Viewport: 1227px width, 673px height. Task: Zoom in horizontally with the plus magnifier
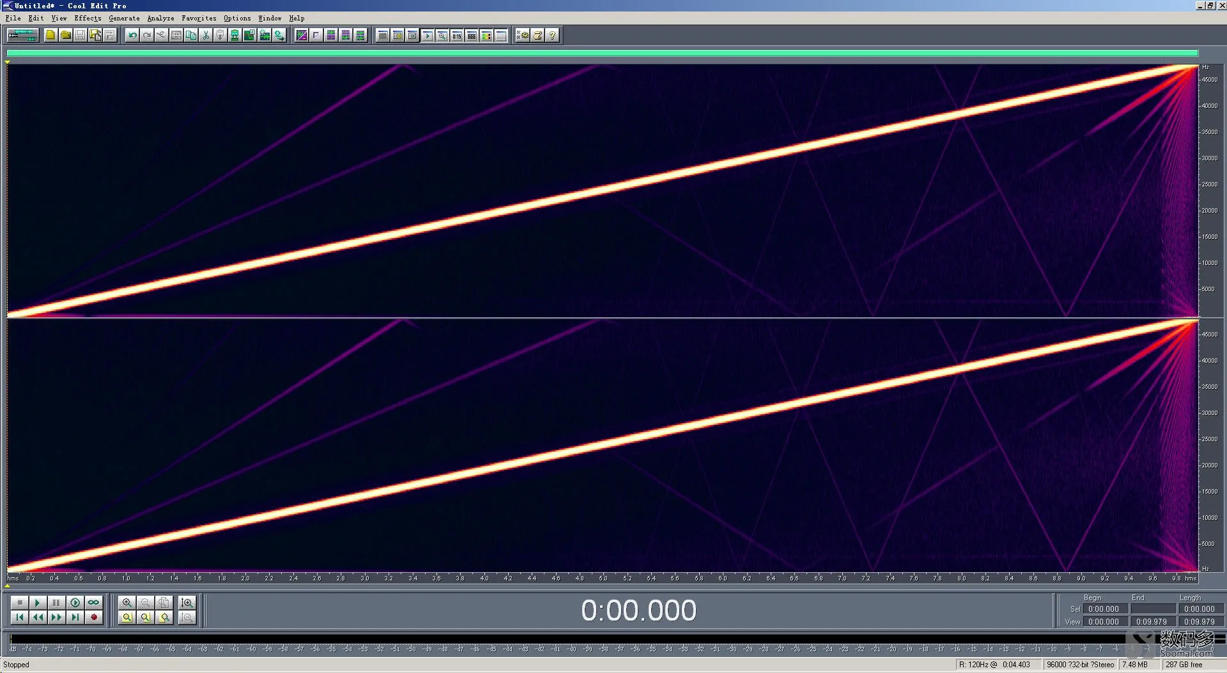(x=127, y=602)
